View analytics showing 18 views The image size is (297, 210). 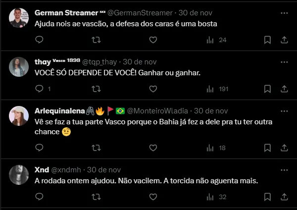(217, 148)
